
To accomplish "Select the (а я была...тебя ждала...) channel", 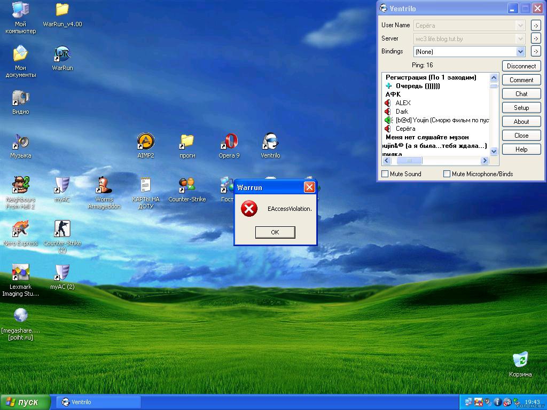I will coord(435,146).
